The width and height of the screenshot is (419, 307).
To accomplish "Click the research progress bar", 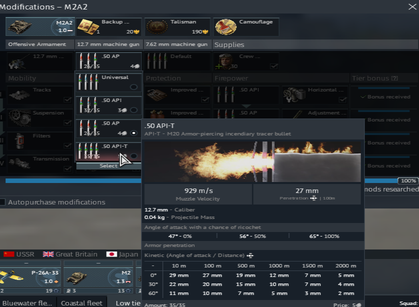I will tap(200, 180).
